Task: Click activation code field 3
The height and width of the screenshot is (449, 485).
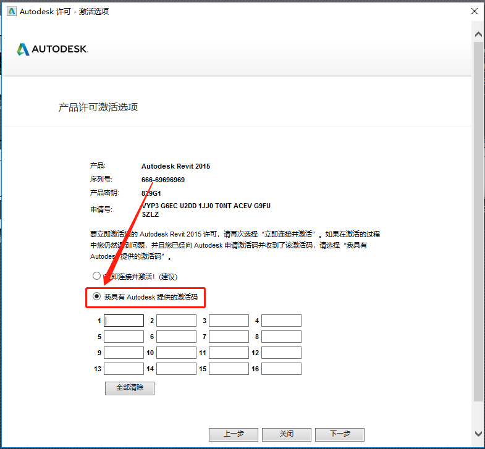Action: click(229, 321)
